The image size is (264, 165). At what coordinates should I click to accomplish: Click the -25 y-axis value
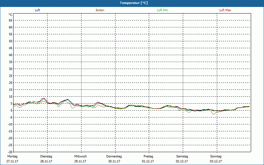10,145
